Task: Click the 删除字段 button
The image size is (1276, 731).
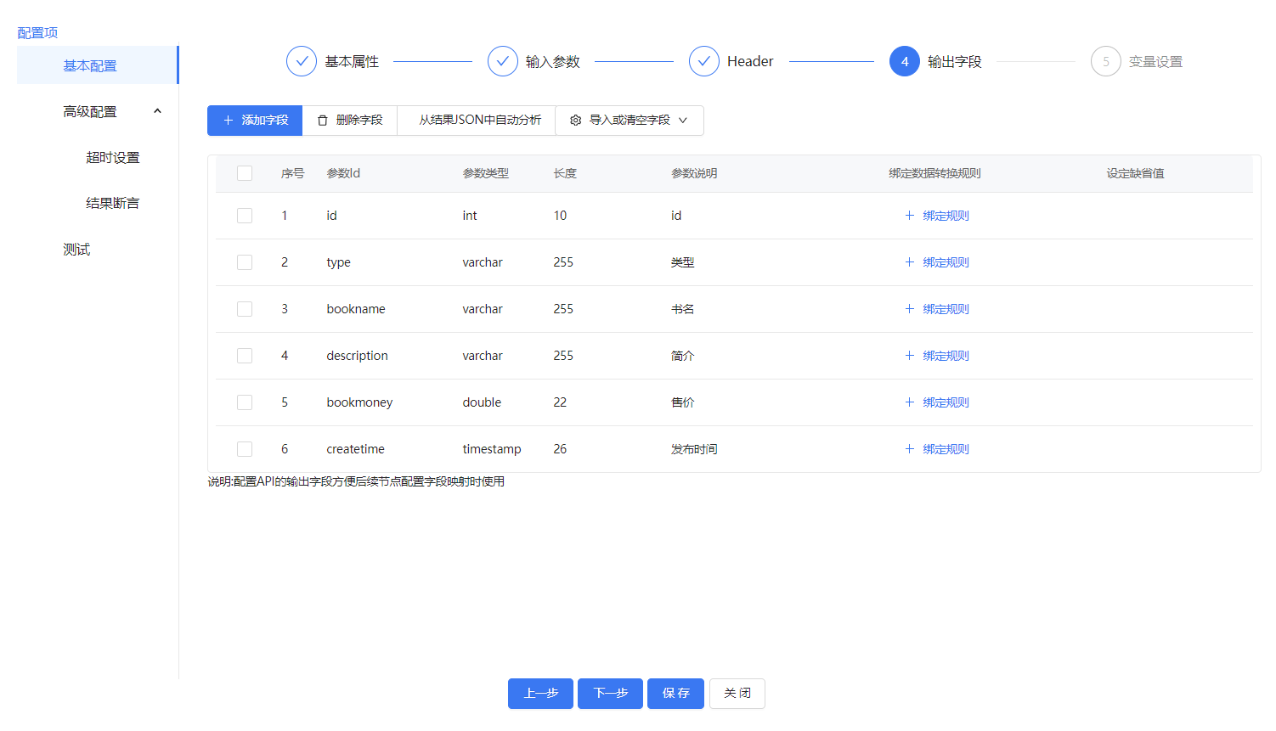Action: (350, 121)
